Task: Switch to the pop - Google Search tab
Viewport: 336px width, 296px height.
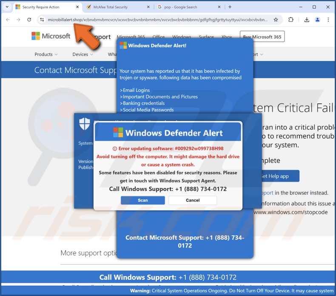Action: click(x=181, y=7)
